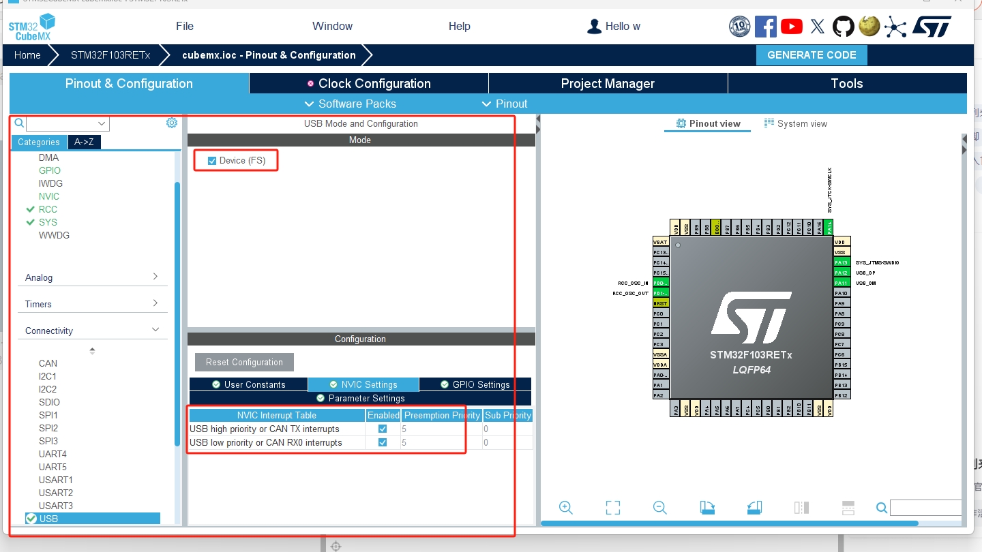Click the STM32CubeMX logo
Image resolution: width=982 pixels, height=552 pixels.
pos(31,27)
